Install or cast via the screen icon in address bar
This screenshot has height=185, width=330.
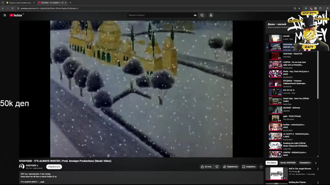(x=295, y=8)
